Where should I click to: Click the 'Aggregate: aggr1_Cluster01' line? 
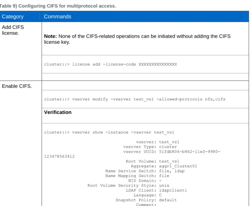pos(164,166)
